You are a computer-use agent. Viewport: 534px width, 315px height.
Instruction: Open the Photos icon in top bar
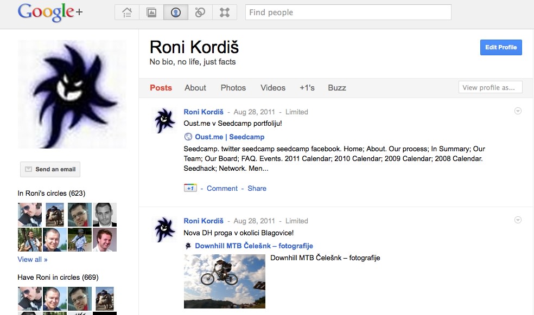pos(151,12)
